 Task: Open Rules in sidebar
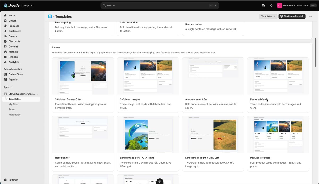(x=12, y=109)
